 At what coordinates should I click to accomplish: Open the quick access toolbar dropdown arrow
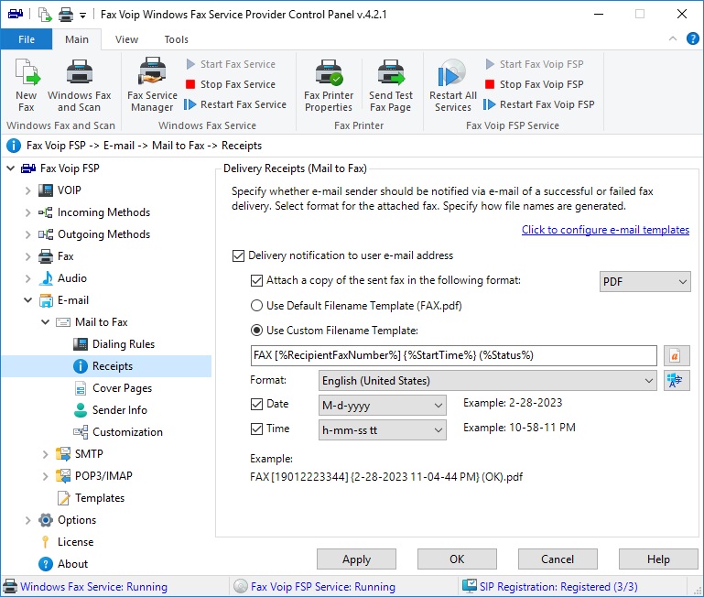82,16
